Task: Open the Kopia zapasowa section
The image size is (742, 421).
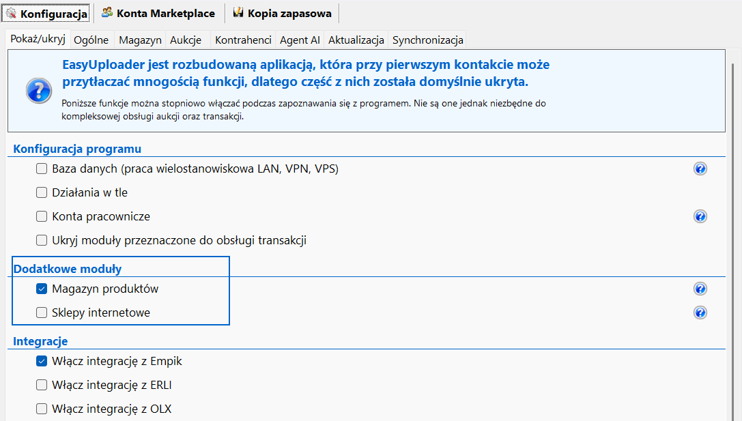Action: pyautogui.click(x=283, y=14)
